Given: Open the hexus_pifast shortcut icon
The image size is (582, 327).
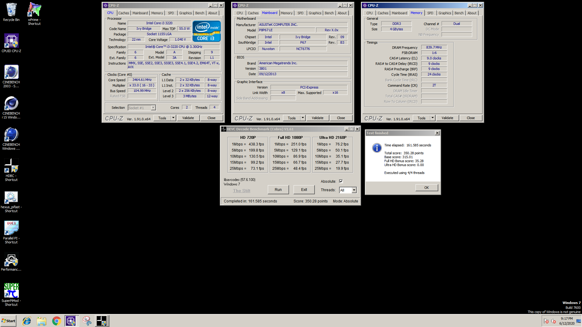Looking at the screenshot, I should click(11, 201).
